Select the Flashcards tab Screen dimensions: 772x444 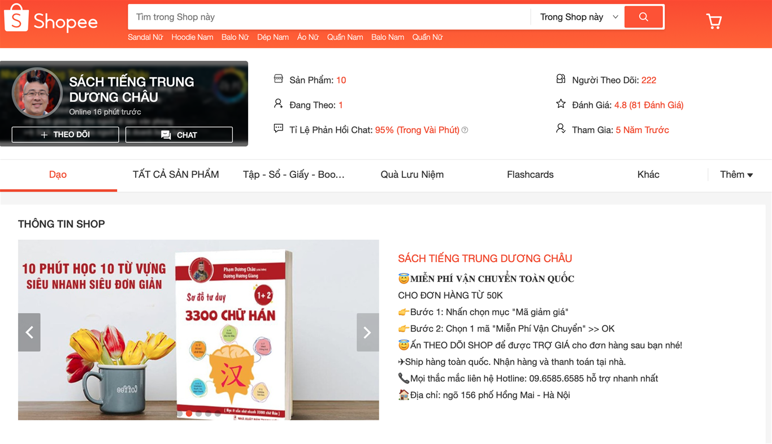(530, 175)
